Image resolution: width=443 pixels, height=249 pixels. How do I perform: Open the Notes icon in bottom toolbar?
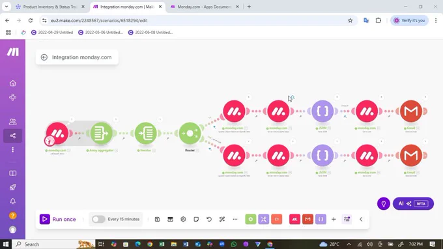pyautogui.click(x=196, y=219)
